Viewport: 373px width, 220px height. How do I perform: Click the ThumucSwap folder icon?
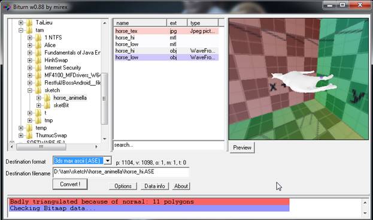point(29,135)
